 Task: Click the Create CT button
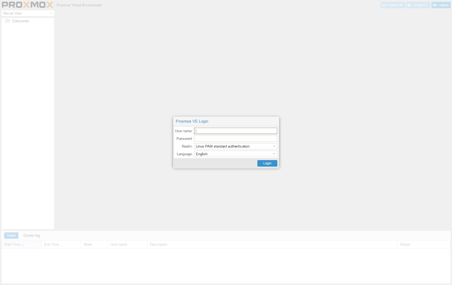click(x=418, y=5)
